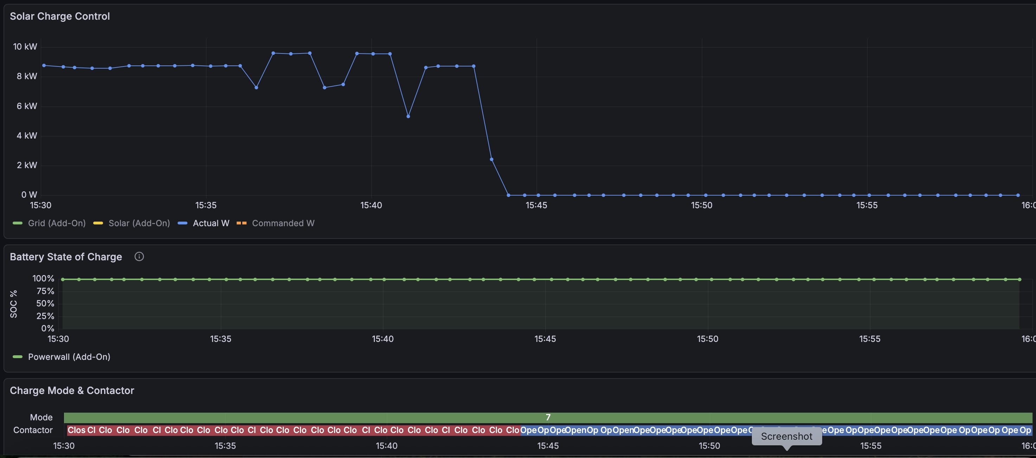Click the 10 kW y-axis label
Viewport: 1036px width, 458px height.
pyautogui.click(x=25, y=47)
